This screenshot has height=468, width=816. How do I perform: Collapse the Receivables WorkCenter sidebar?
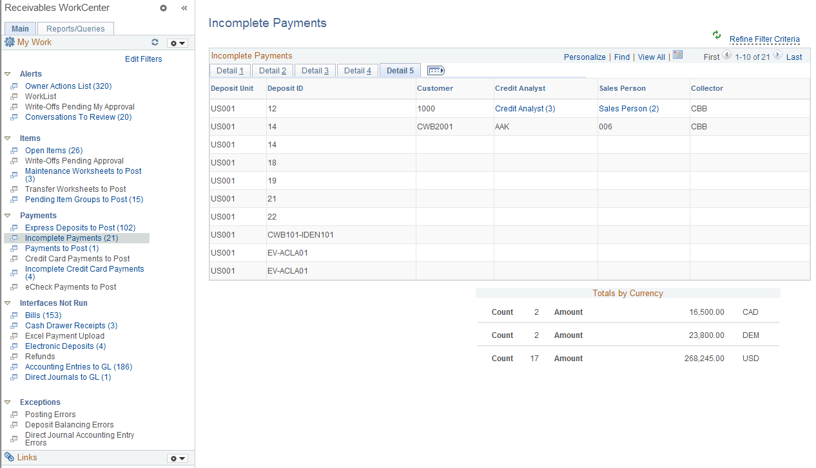184,8
